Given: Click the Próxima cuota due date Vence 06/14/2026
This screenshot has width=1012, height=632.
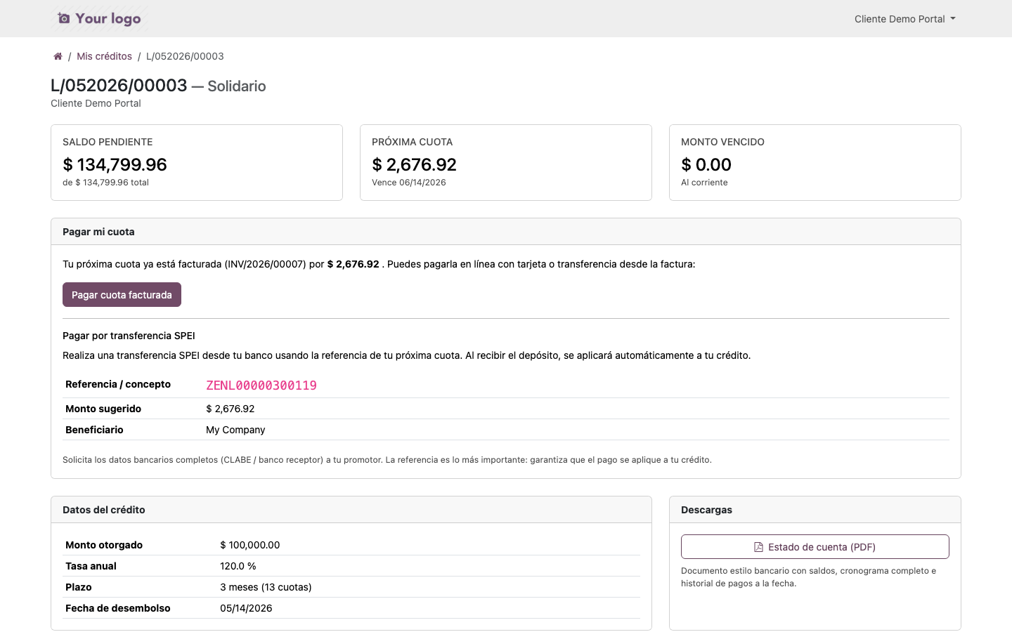Looking at the screenshot, I should point(409,183).
